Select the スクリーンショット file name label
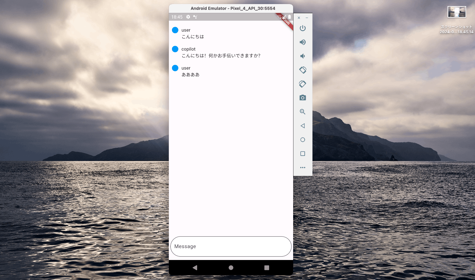 point(457,29)
